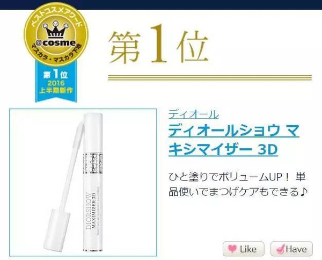The height and width of the screenshot is (260, 322).
Task: Click the ディオール brand link
Action: pyautogui.click(x=194, y=114)
